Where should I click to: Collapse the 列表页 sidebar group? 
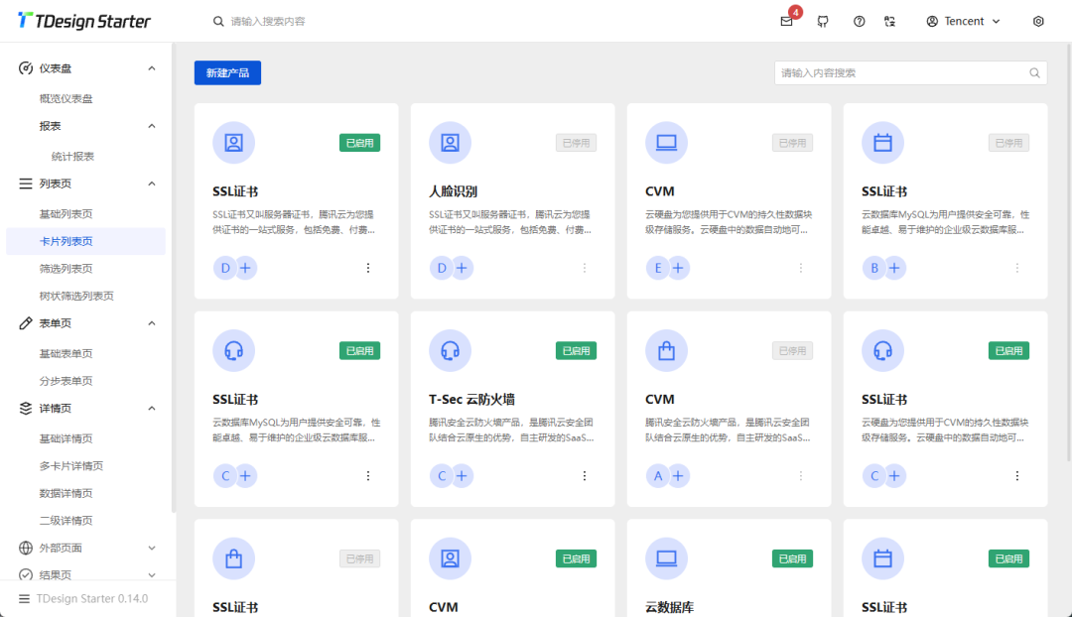(152, 184)
